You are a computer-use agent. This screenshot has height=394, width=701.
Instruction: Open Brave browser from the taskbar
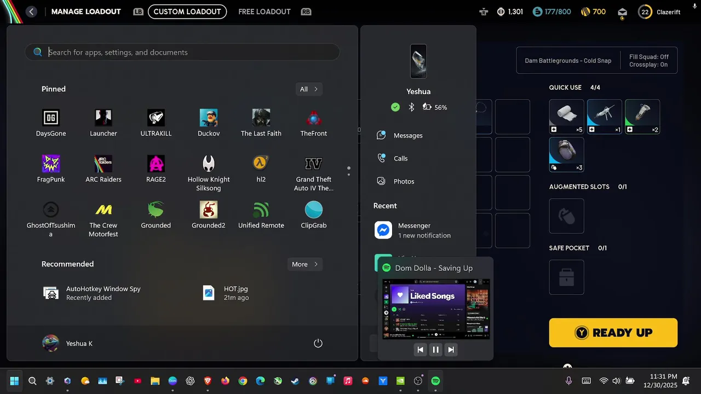[208, 381]
